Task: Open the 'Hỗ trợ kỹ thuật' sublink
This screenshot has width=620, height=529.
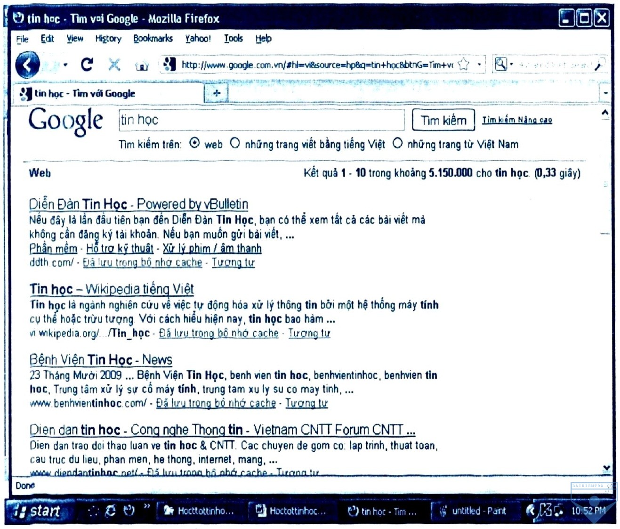Action: (120, 249)
